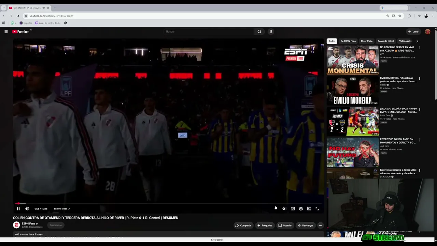Screen dimensions: 437x246
Task: Show more filter chips with the arrow
Action: pyautogui.click(x=417, y=41)
